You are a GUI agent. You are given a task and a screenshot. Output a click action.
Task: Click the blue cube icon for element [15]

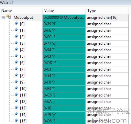pos(16,120)
